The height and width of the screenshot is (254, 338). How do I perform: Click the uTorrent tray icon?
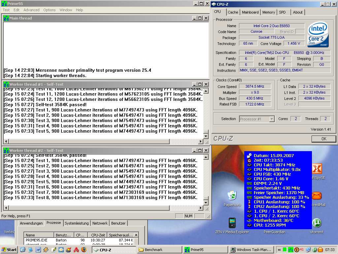pyautogui.click(x=315, y=250)
